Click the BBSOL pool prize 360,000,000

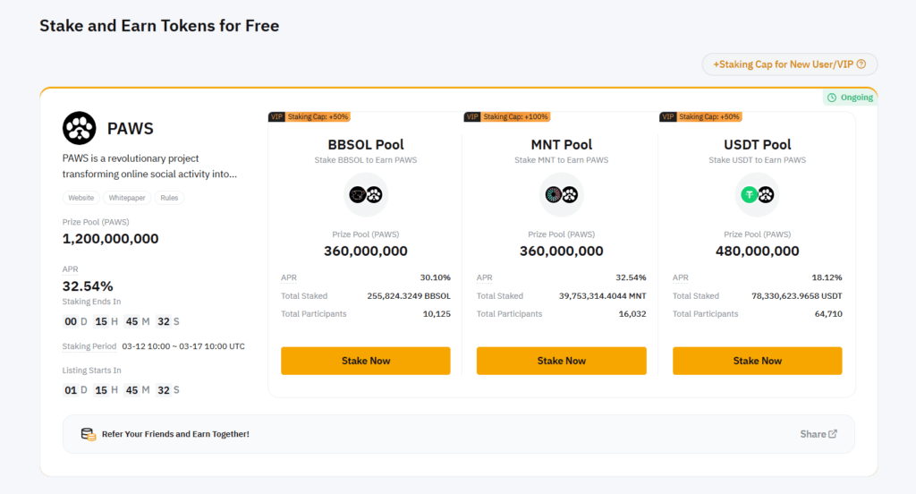tap(366, 251)
